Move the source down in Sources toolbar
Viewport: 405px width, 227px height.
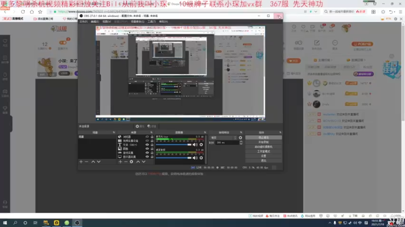click(x=144, y=161)
